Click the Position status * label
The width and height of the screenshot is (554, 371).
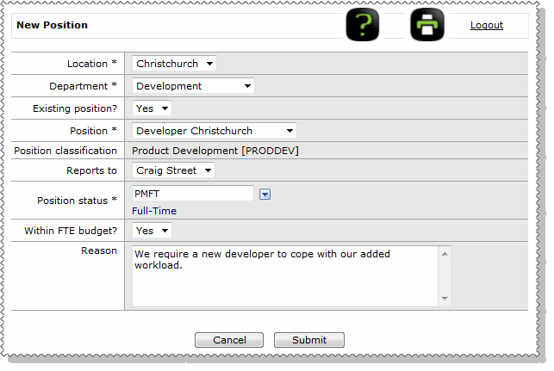[x=77, y=201]
